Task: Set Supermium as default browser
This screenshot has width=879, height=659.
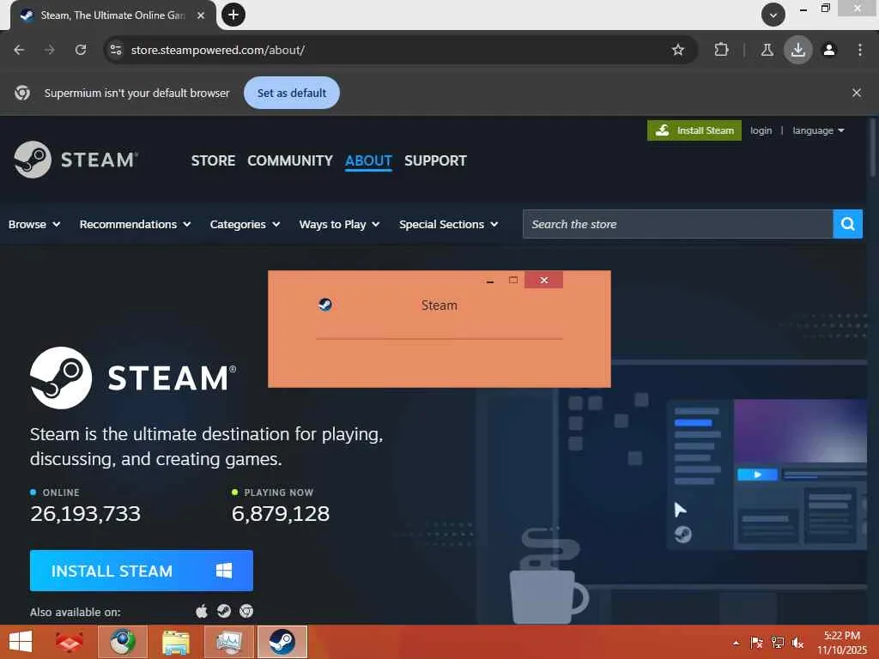Action: 292,93
